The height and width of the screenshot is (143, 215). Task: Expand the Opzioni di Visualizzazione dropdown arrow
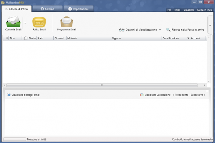(160, 30)
